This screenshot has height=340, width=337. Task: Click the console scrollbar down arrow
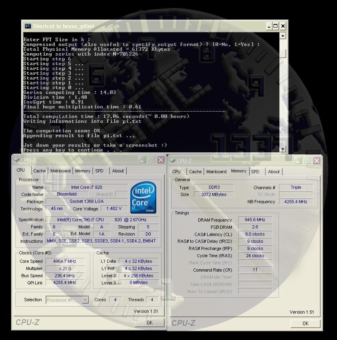pyautogui.click(x=283, y=149)
